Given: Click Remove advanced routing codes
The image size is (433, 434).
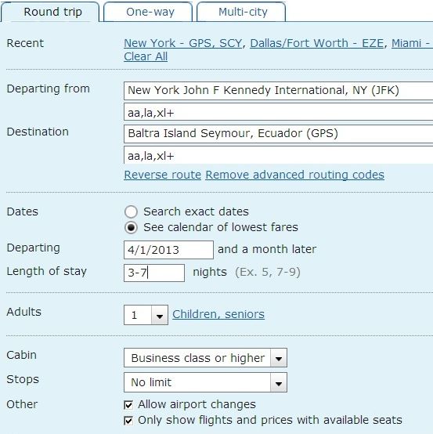Looking at the screenshot, I should click(294, 175).
